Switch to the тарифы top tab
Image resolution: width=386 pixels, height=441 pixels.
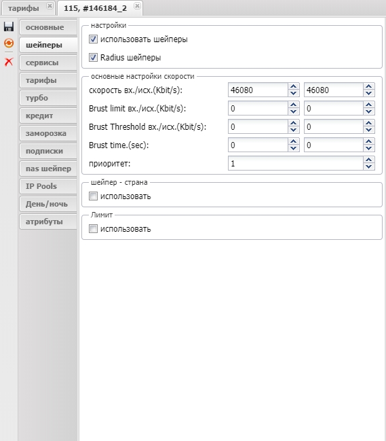coord(24,8)
